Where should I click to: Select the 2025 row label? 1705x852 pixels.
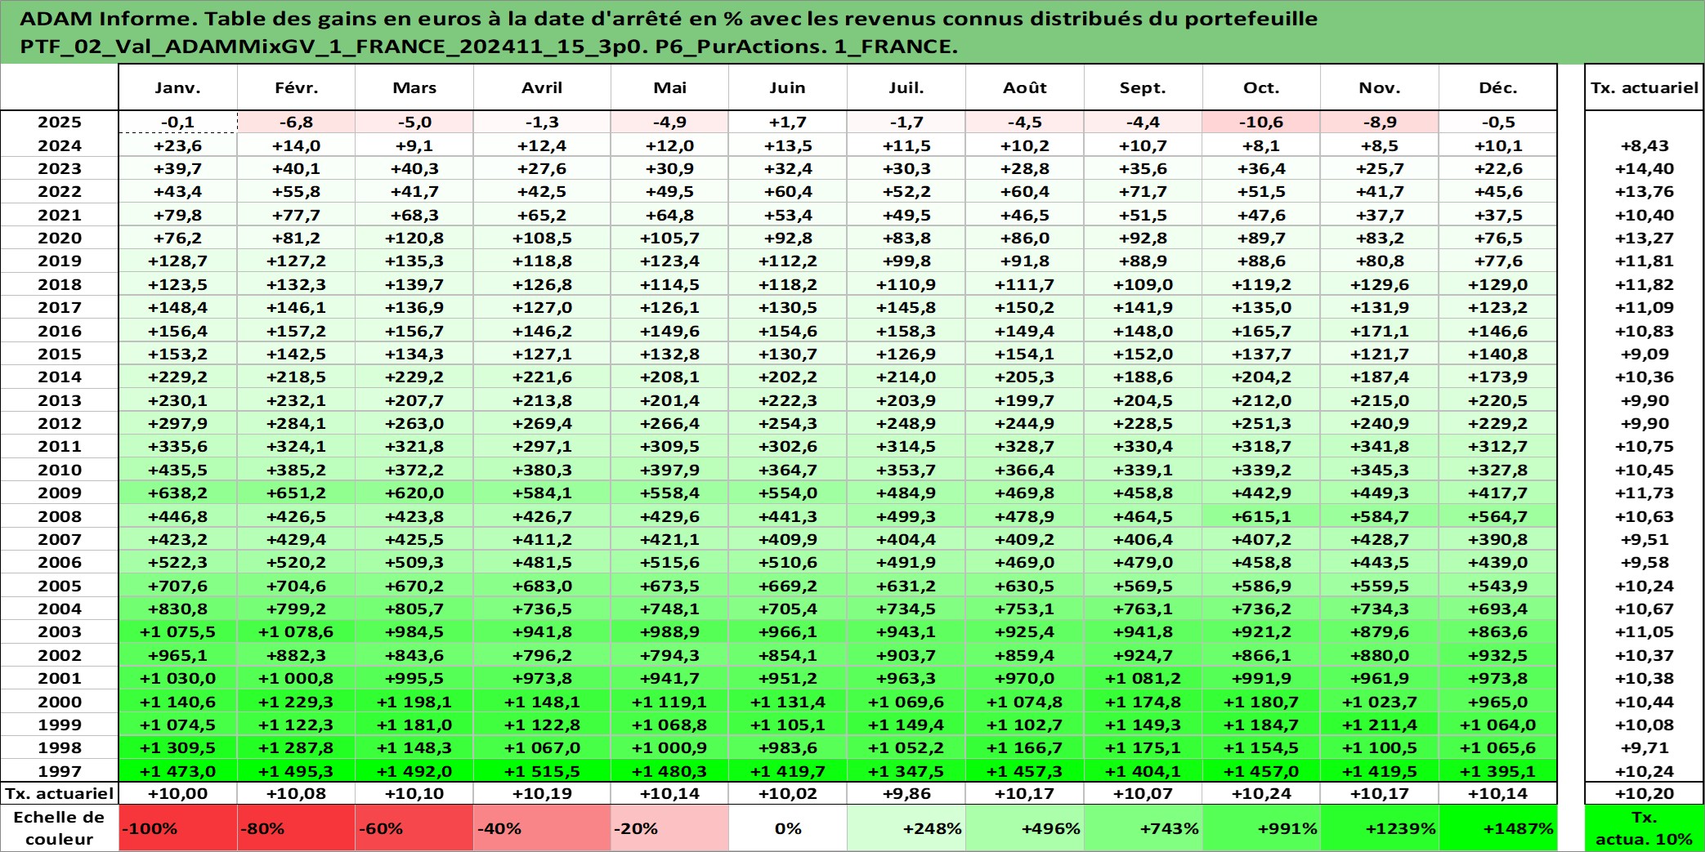point(60,122)
